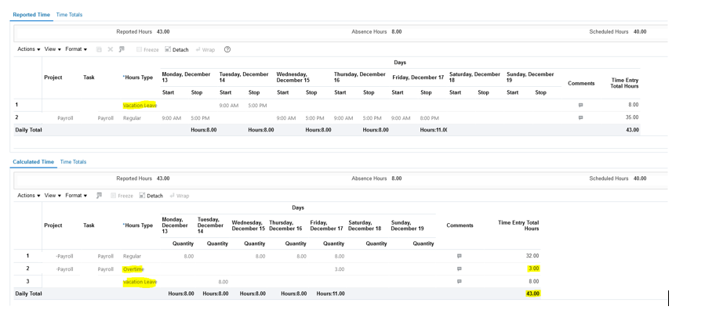
Task: Click Tuesday 9:00 AM start for Vacation Leave
Action: 228,106
